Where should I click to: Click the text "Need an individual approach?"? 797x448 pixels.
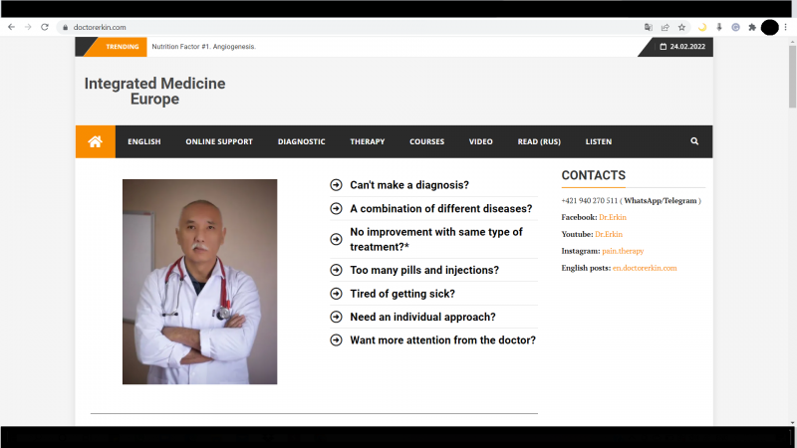[422, 317]
